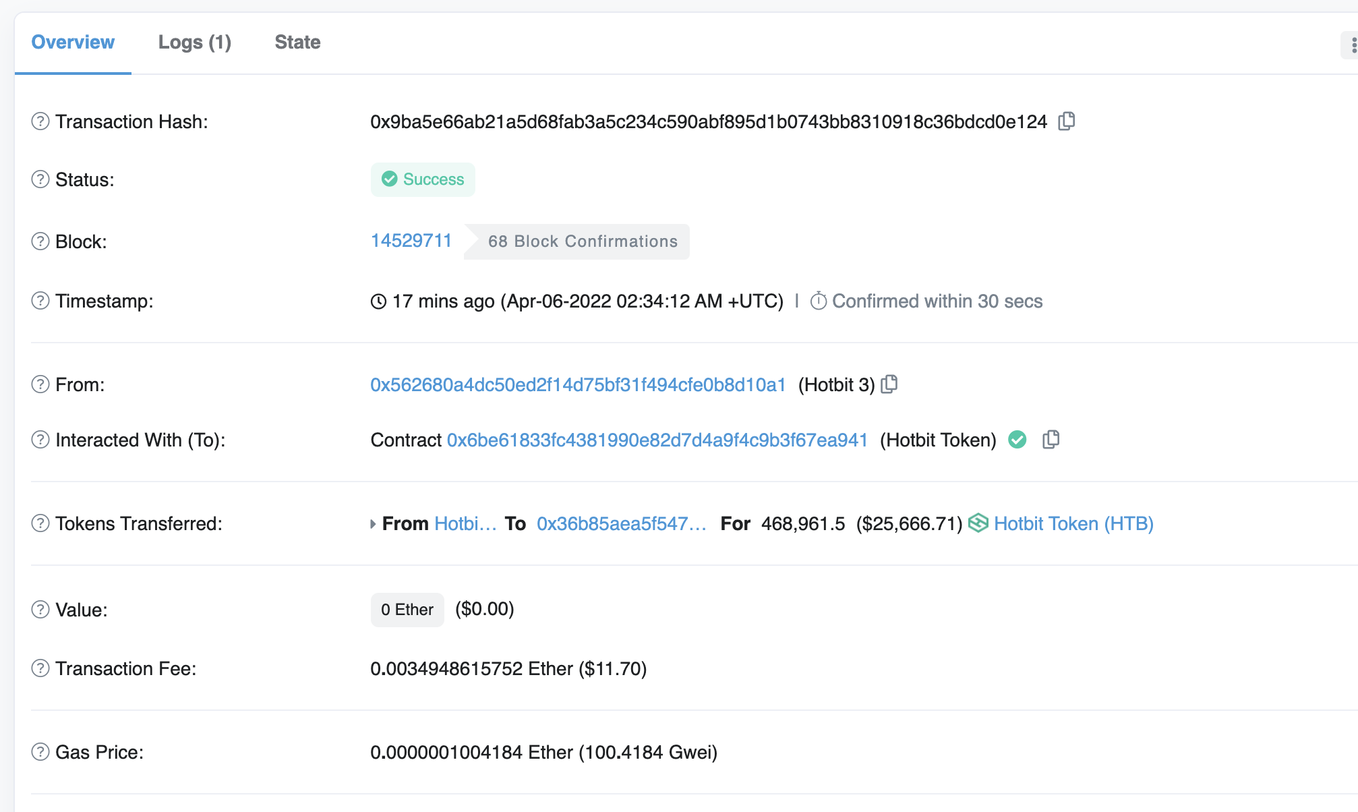Expand the Tokens Transferred arrow
1358x812 pixels.
pyautogui.click(x=373, y=524)
